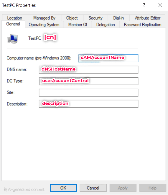Select the Password Replication tab
Image resolution: width=168 pixels, height=195 pixels.
[x=143, y=25]
